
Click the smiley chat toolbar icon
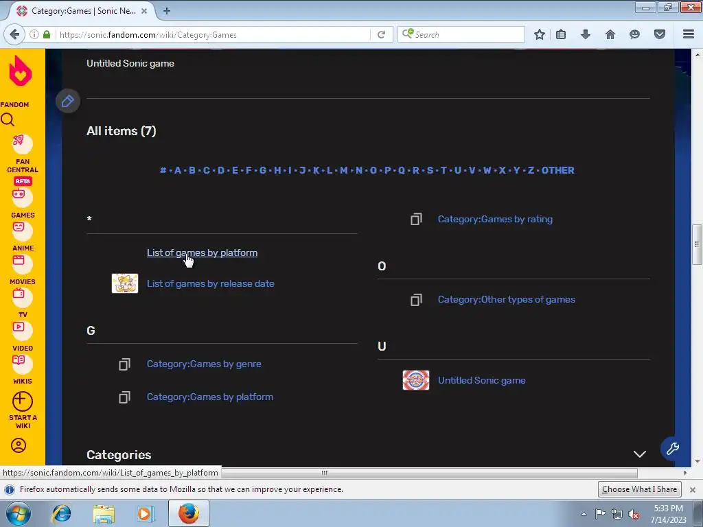click(634, 34)
